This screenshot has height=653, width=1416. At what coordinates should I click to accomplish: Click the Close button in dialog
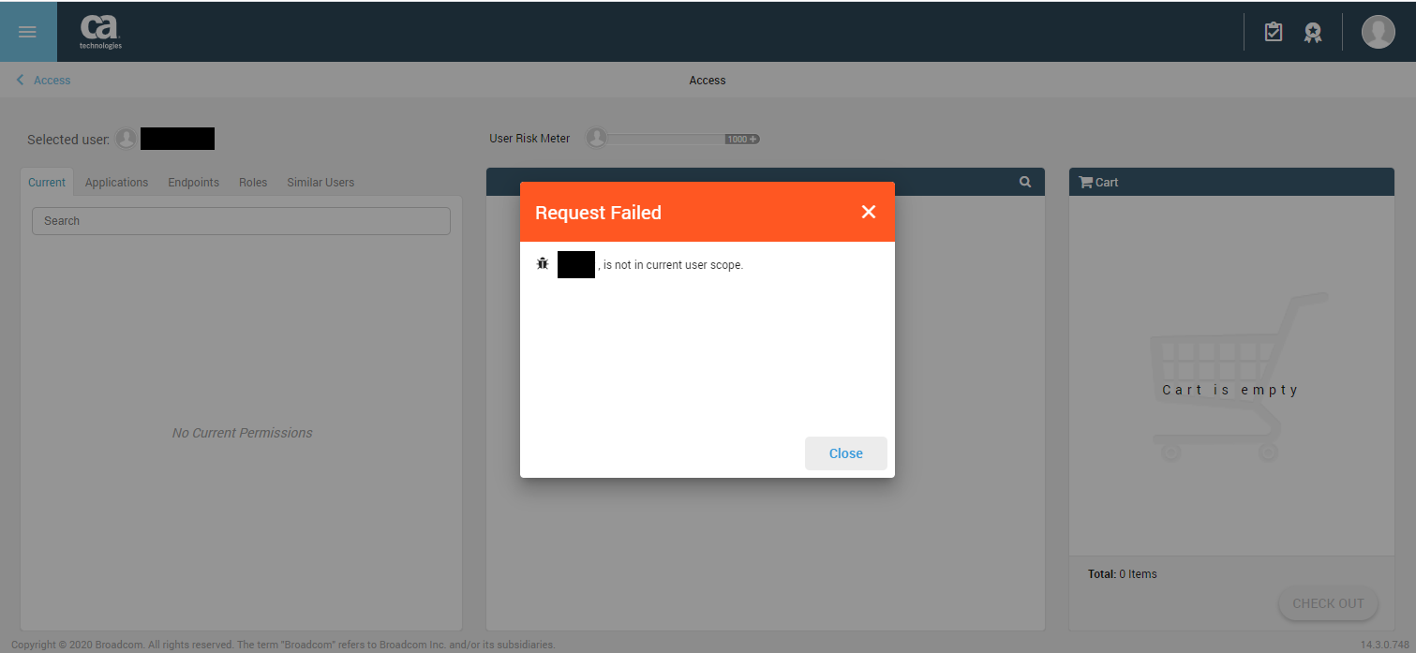(845, 453)
